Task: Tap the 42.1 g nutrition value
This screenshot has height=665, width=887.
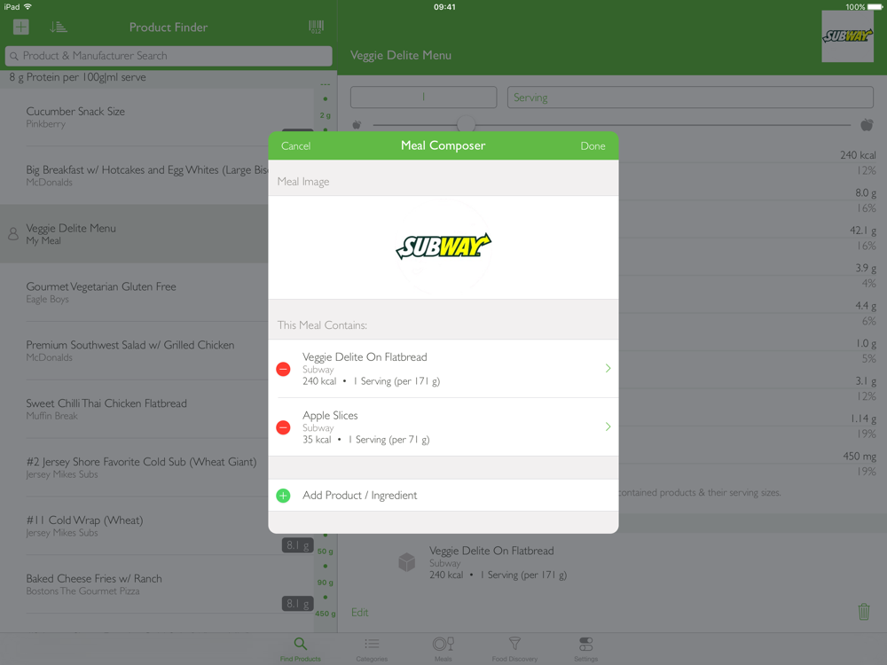Action: (x=863, y=231)
